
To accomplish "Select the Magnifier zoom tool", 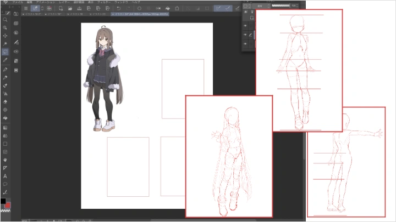I will pos(5,20).
